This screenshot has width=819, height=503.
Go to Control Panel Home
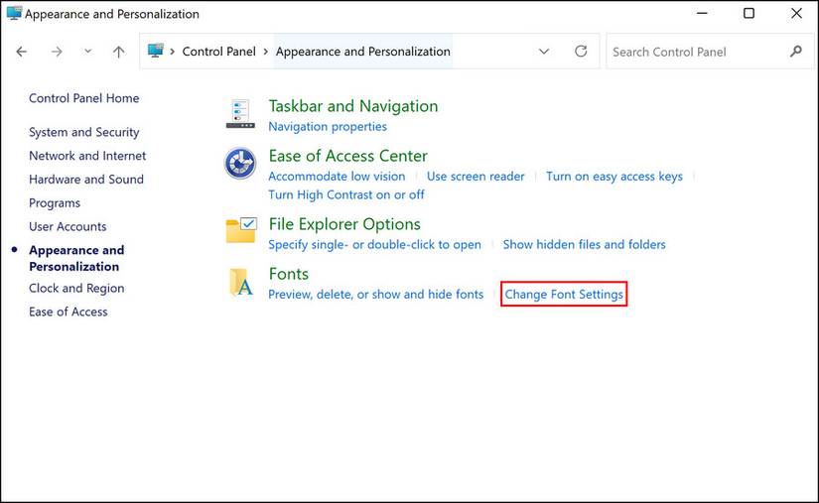click(x=83, y=98)
